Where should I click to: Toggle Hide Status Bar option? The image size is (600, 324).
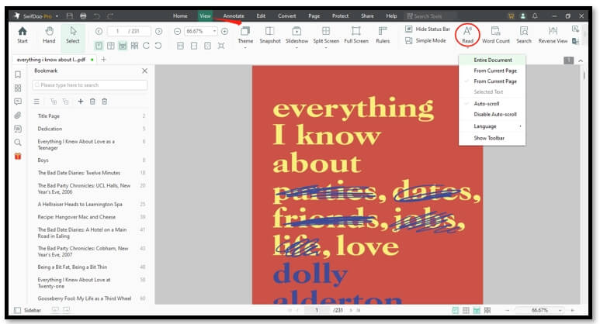tap(428, 29)
